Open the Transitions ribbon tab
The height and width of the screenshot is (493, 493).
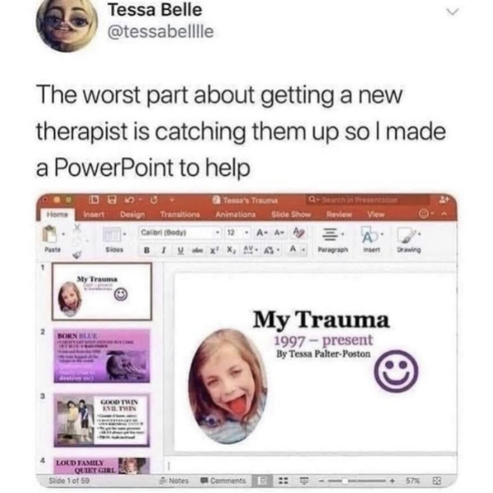pos(180,214)
